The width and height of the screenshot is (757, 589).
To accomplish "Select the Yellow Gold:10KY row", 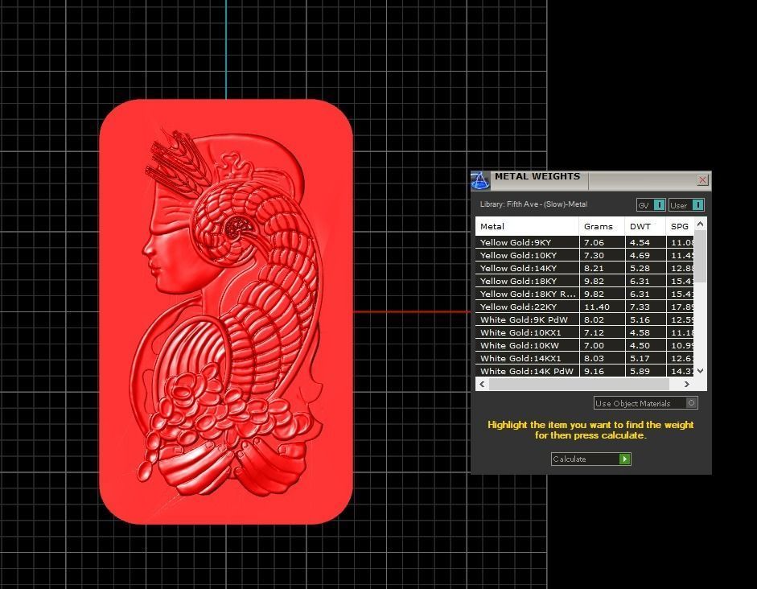I will pos(585,255).
